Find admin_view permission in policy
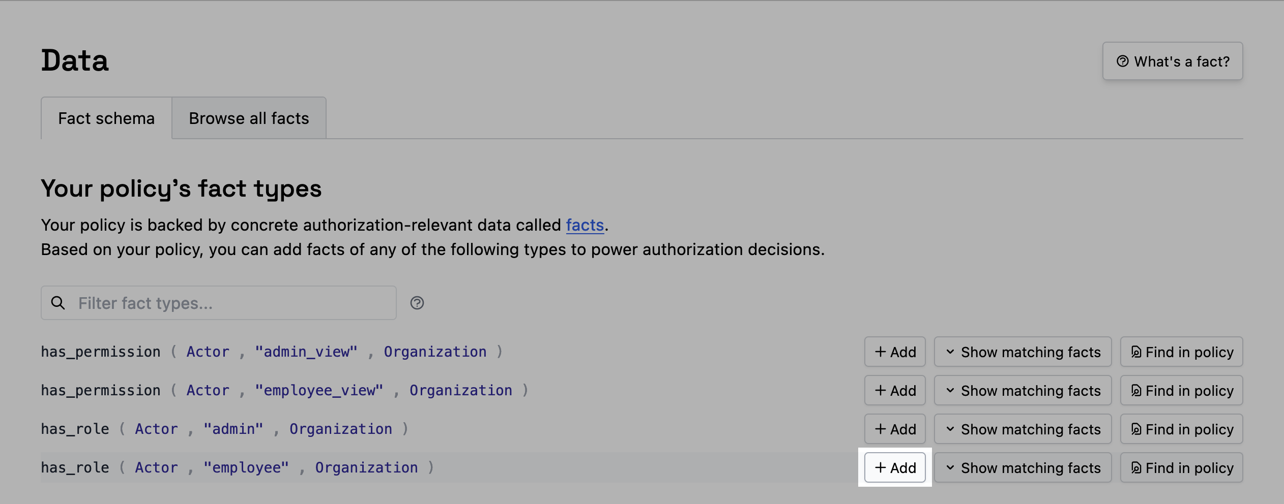The height and width of the screenshot is (504, 1284). click(1181, 352)
